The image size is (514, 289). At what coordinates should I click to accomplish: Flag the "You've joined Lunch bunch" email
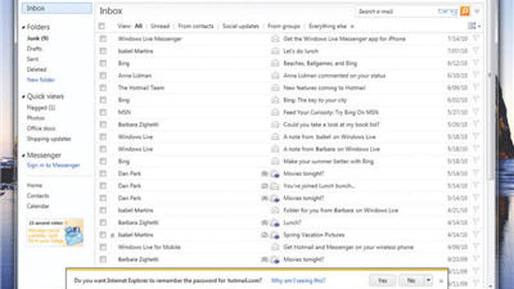[476, 186]
